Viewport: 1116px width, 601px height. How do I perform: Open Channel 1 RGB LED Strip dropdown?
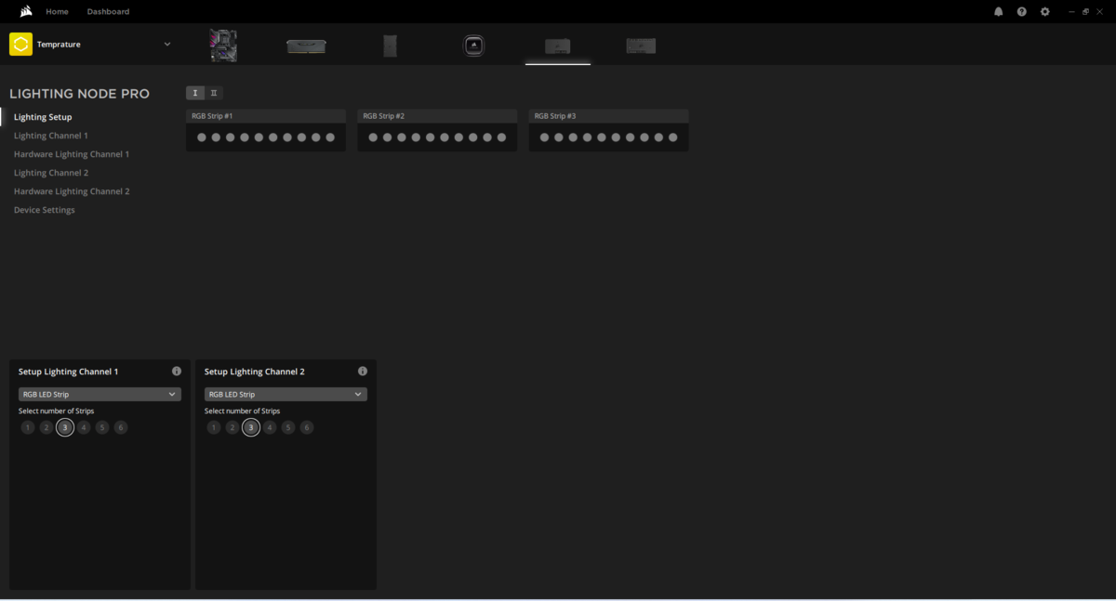click(x=100, y=395)
